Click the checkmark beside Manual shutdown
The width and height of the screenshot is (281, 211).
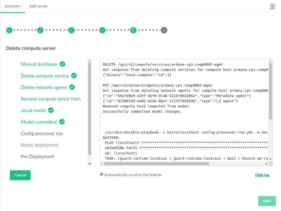63,64
